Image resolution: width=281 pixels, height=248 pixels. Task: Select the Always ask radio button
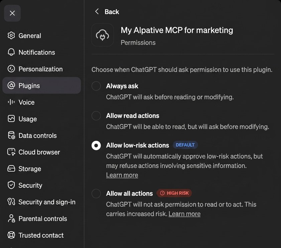tap(96, 86)
